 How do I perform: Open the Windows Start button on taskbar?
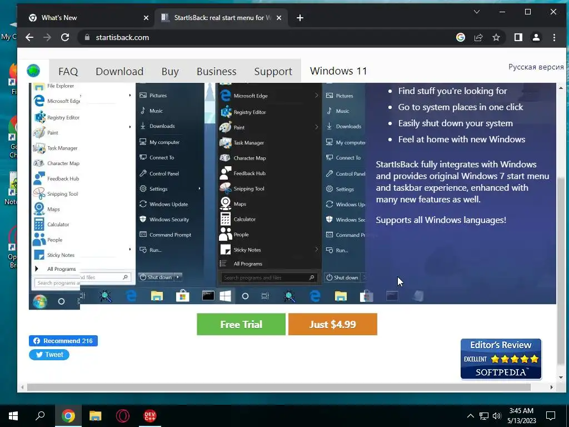(x=13, y=416)
